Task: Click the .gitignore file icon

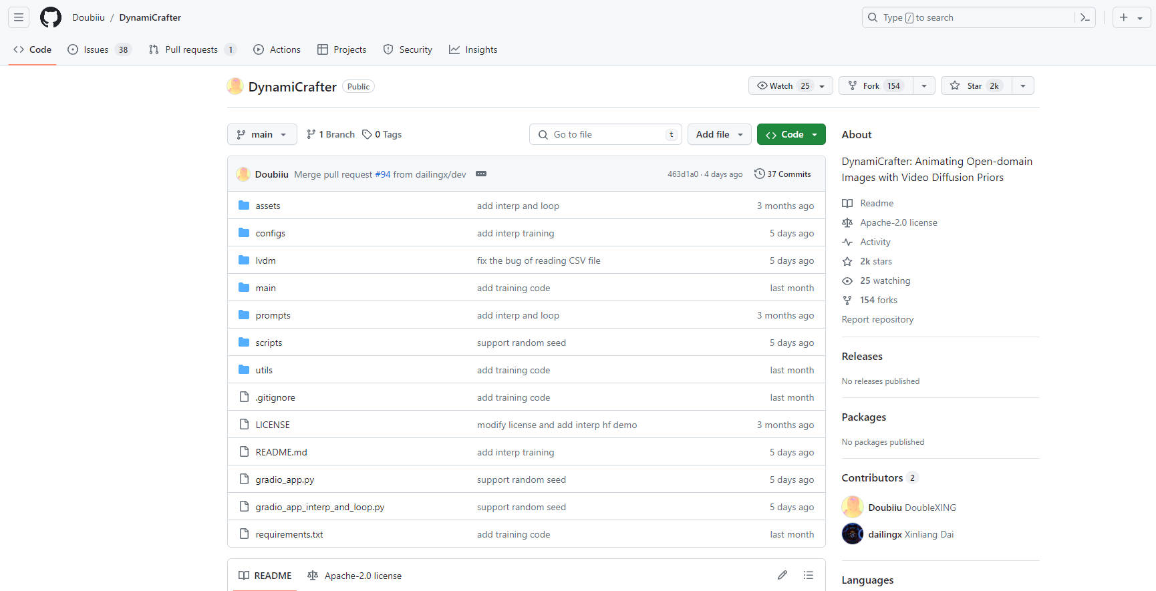Action: click(x=244, y=397)
